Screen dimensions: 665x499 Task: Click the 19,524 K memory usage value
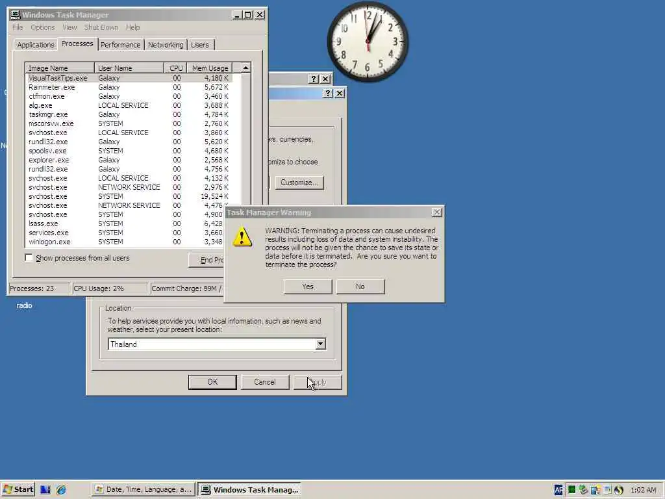(214, 196)
